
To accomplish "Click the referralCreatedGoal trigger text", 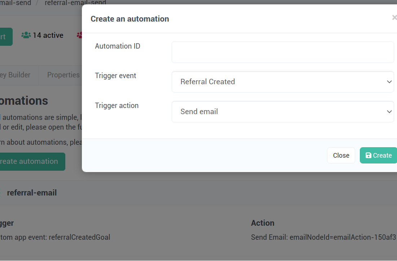I will 55,237.
